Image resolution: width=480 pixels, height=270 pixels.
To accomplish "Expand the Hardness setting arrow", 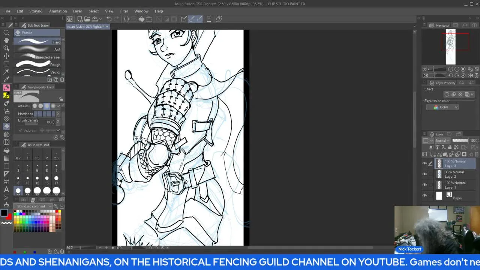I will click(x=58, y=114).
